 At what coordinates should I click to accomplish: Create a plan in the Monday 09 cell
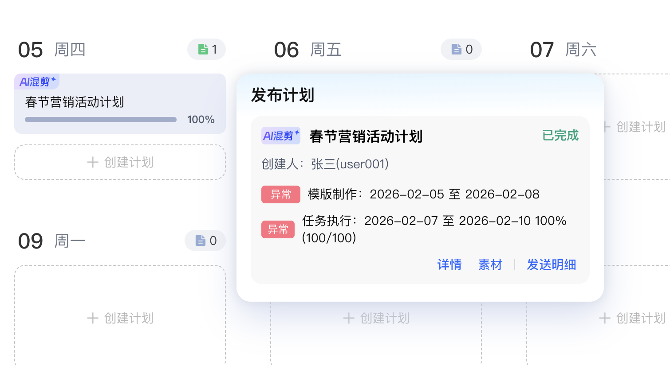120,318
